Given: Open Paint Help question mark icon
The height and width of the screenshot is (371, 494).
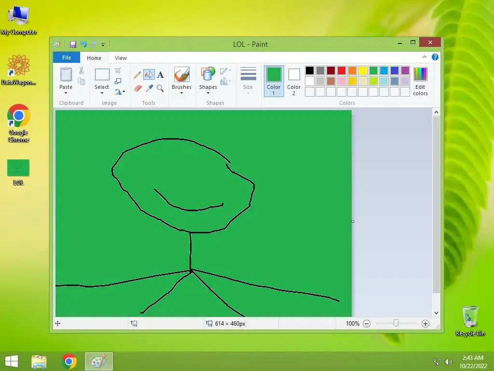Looking at the screenshot, I should point(435,57).
